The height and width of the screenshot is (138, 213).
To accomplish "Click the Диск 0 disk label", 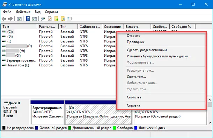I will pos(14,103).
